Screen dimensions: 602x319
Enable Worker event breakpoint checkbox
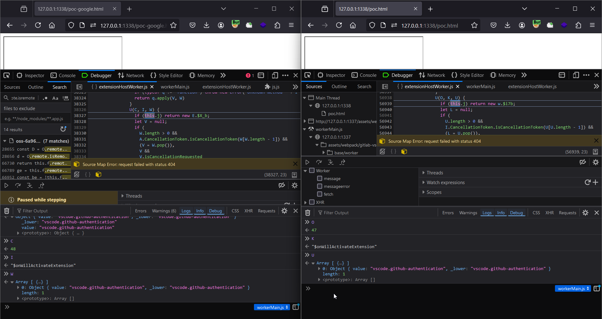click(312, 171)
